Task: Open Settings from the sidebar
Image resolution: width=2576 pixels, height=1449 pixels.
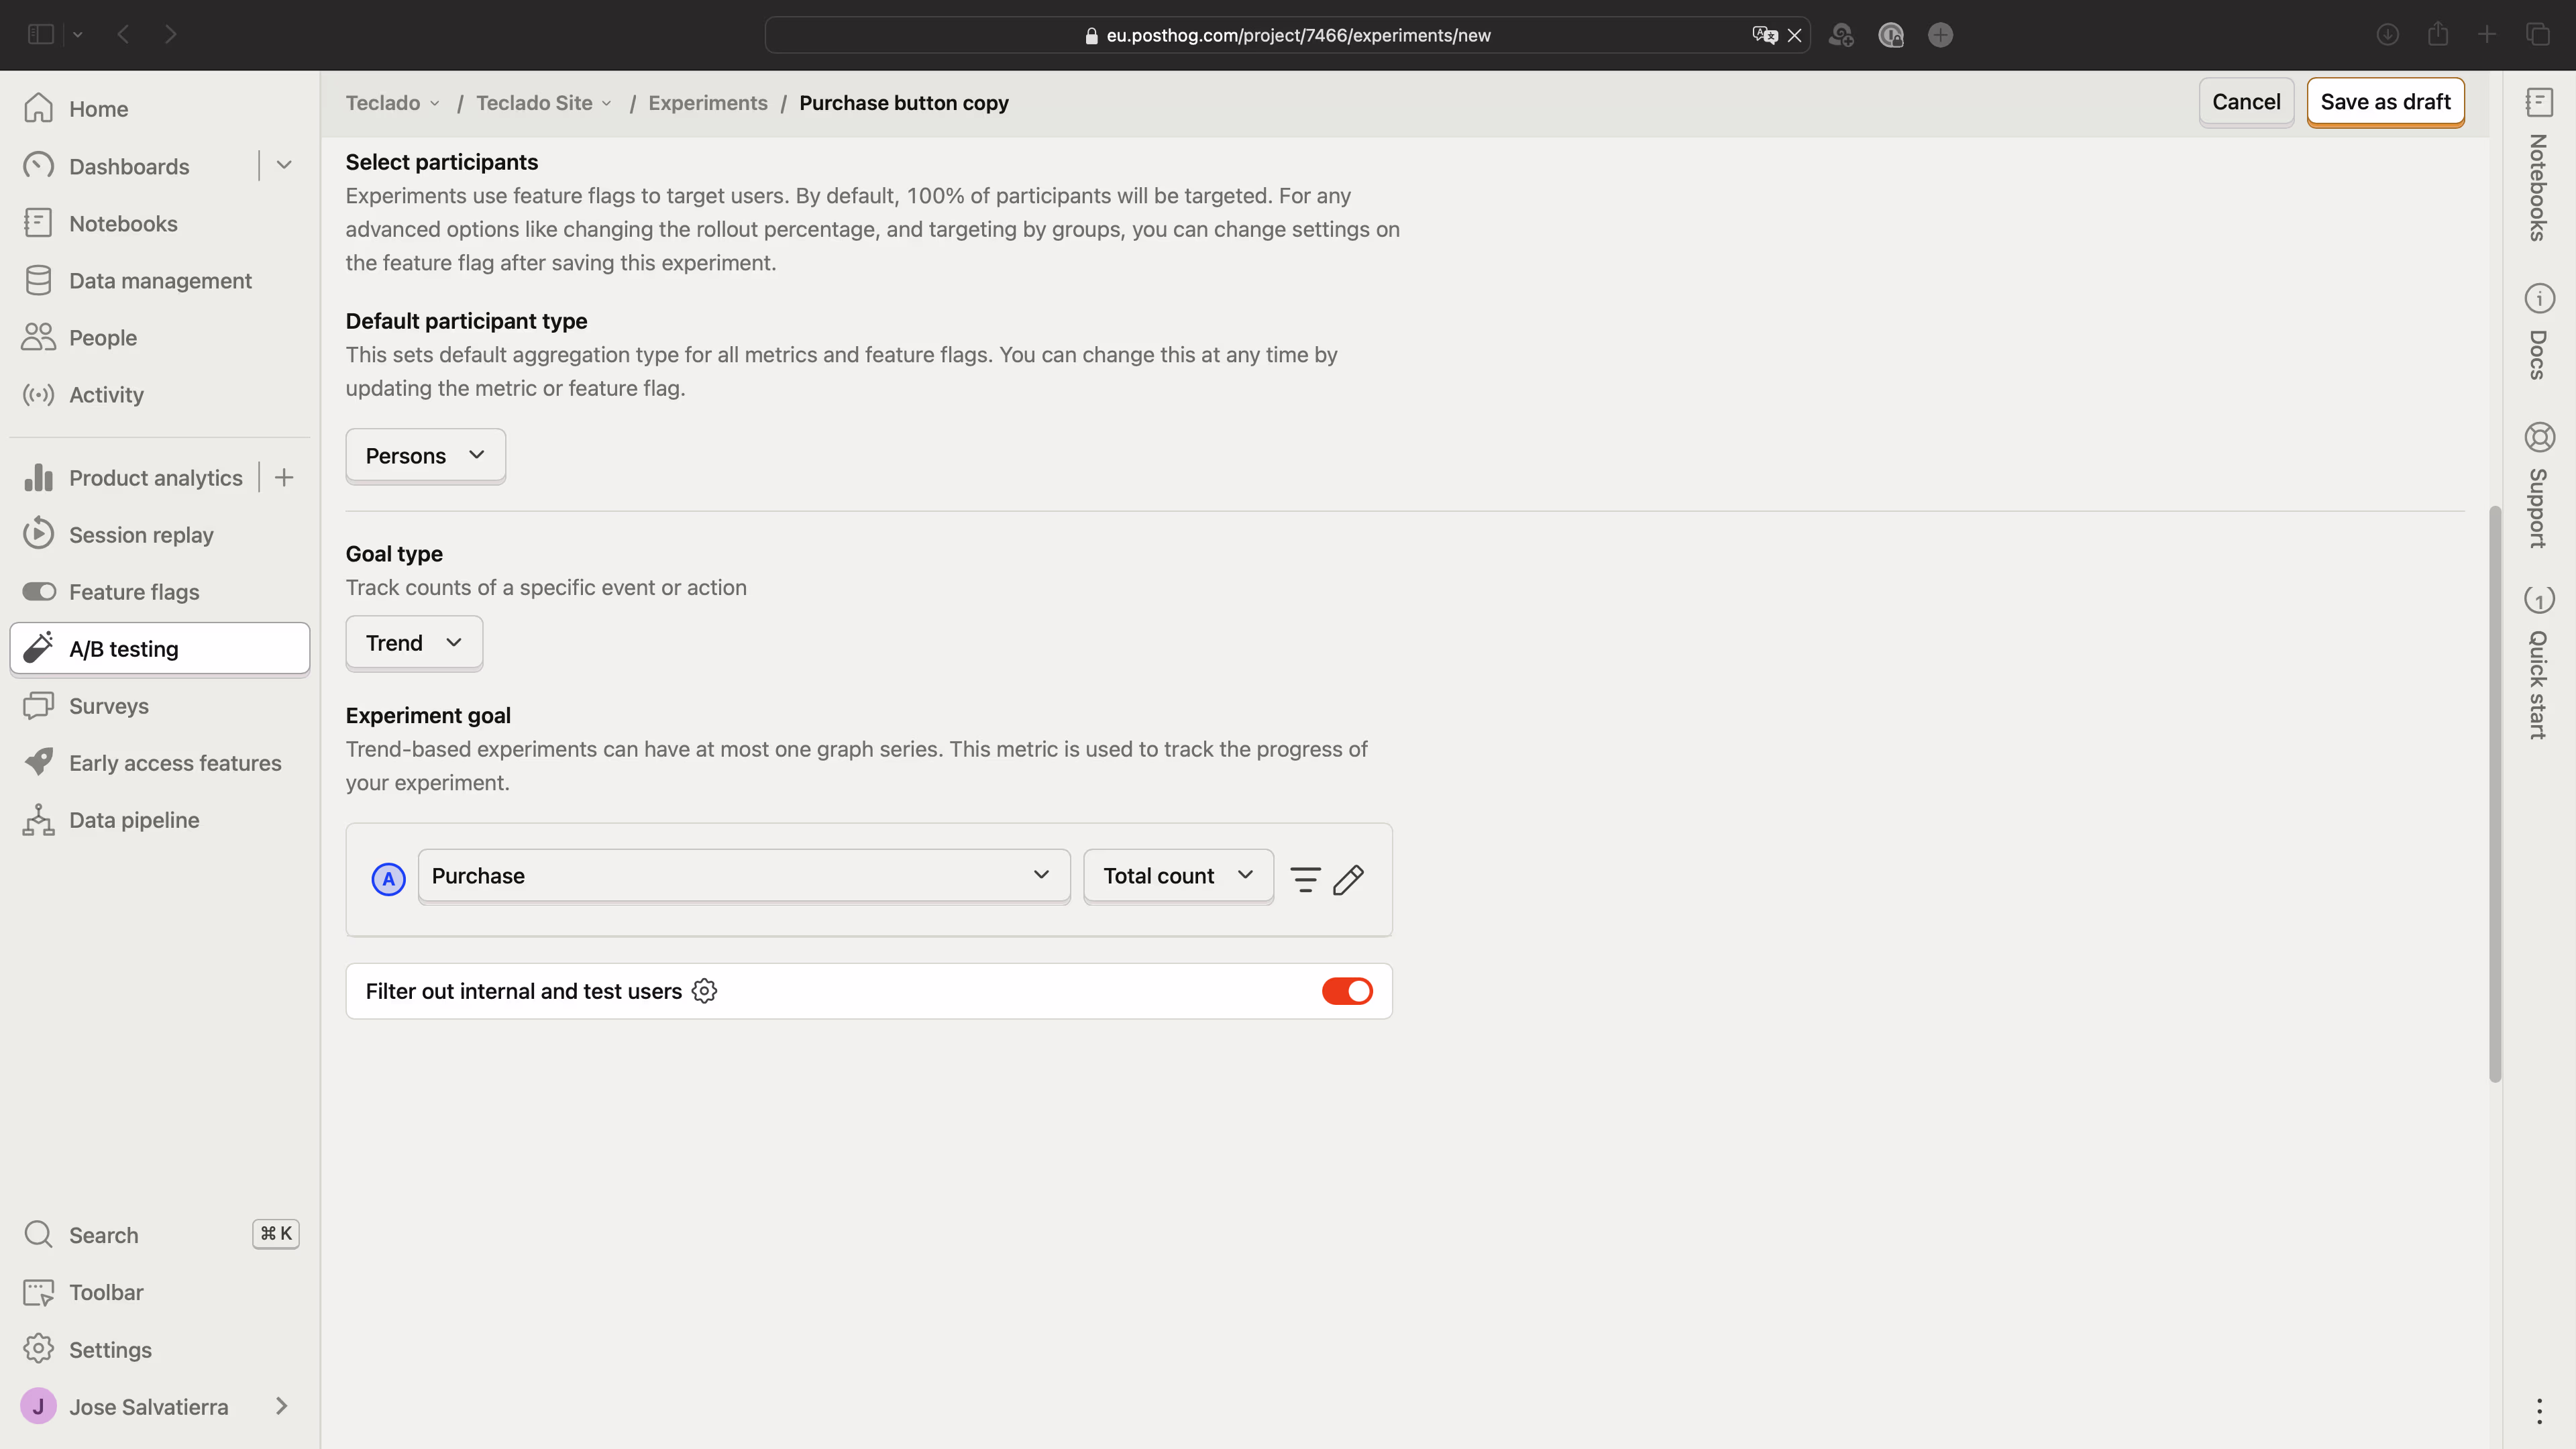Action: [x=160, y=1349]
